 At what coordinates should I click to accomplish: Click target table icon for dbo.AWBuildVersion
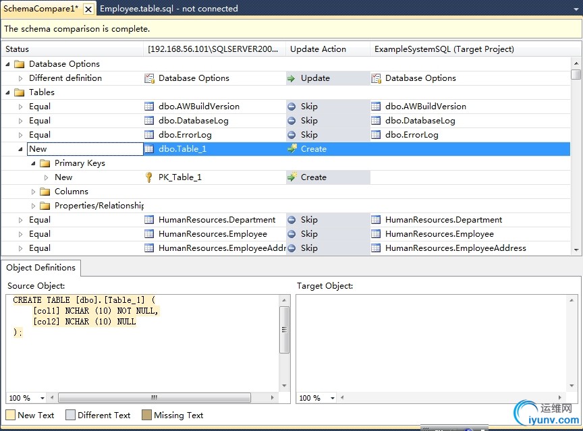point(376,107)
